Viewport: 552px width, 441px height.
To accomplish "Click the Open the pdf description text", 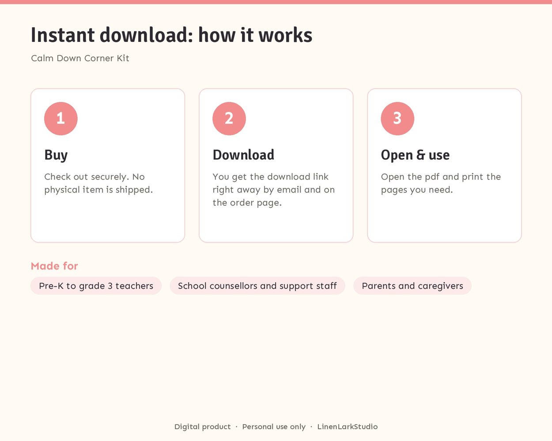I will [441, 183].
